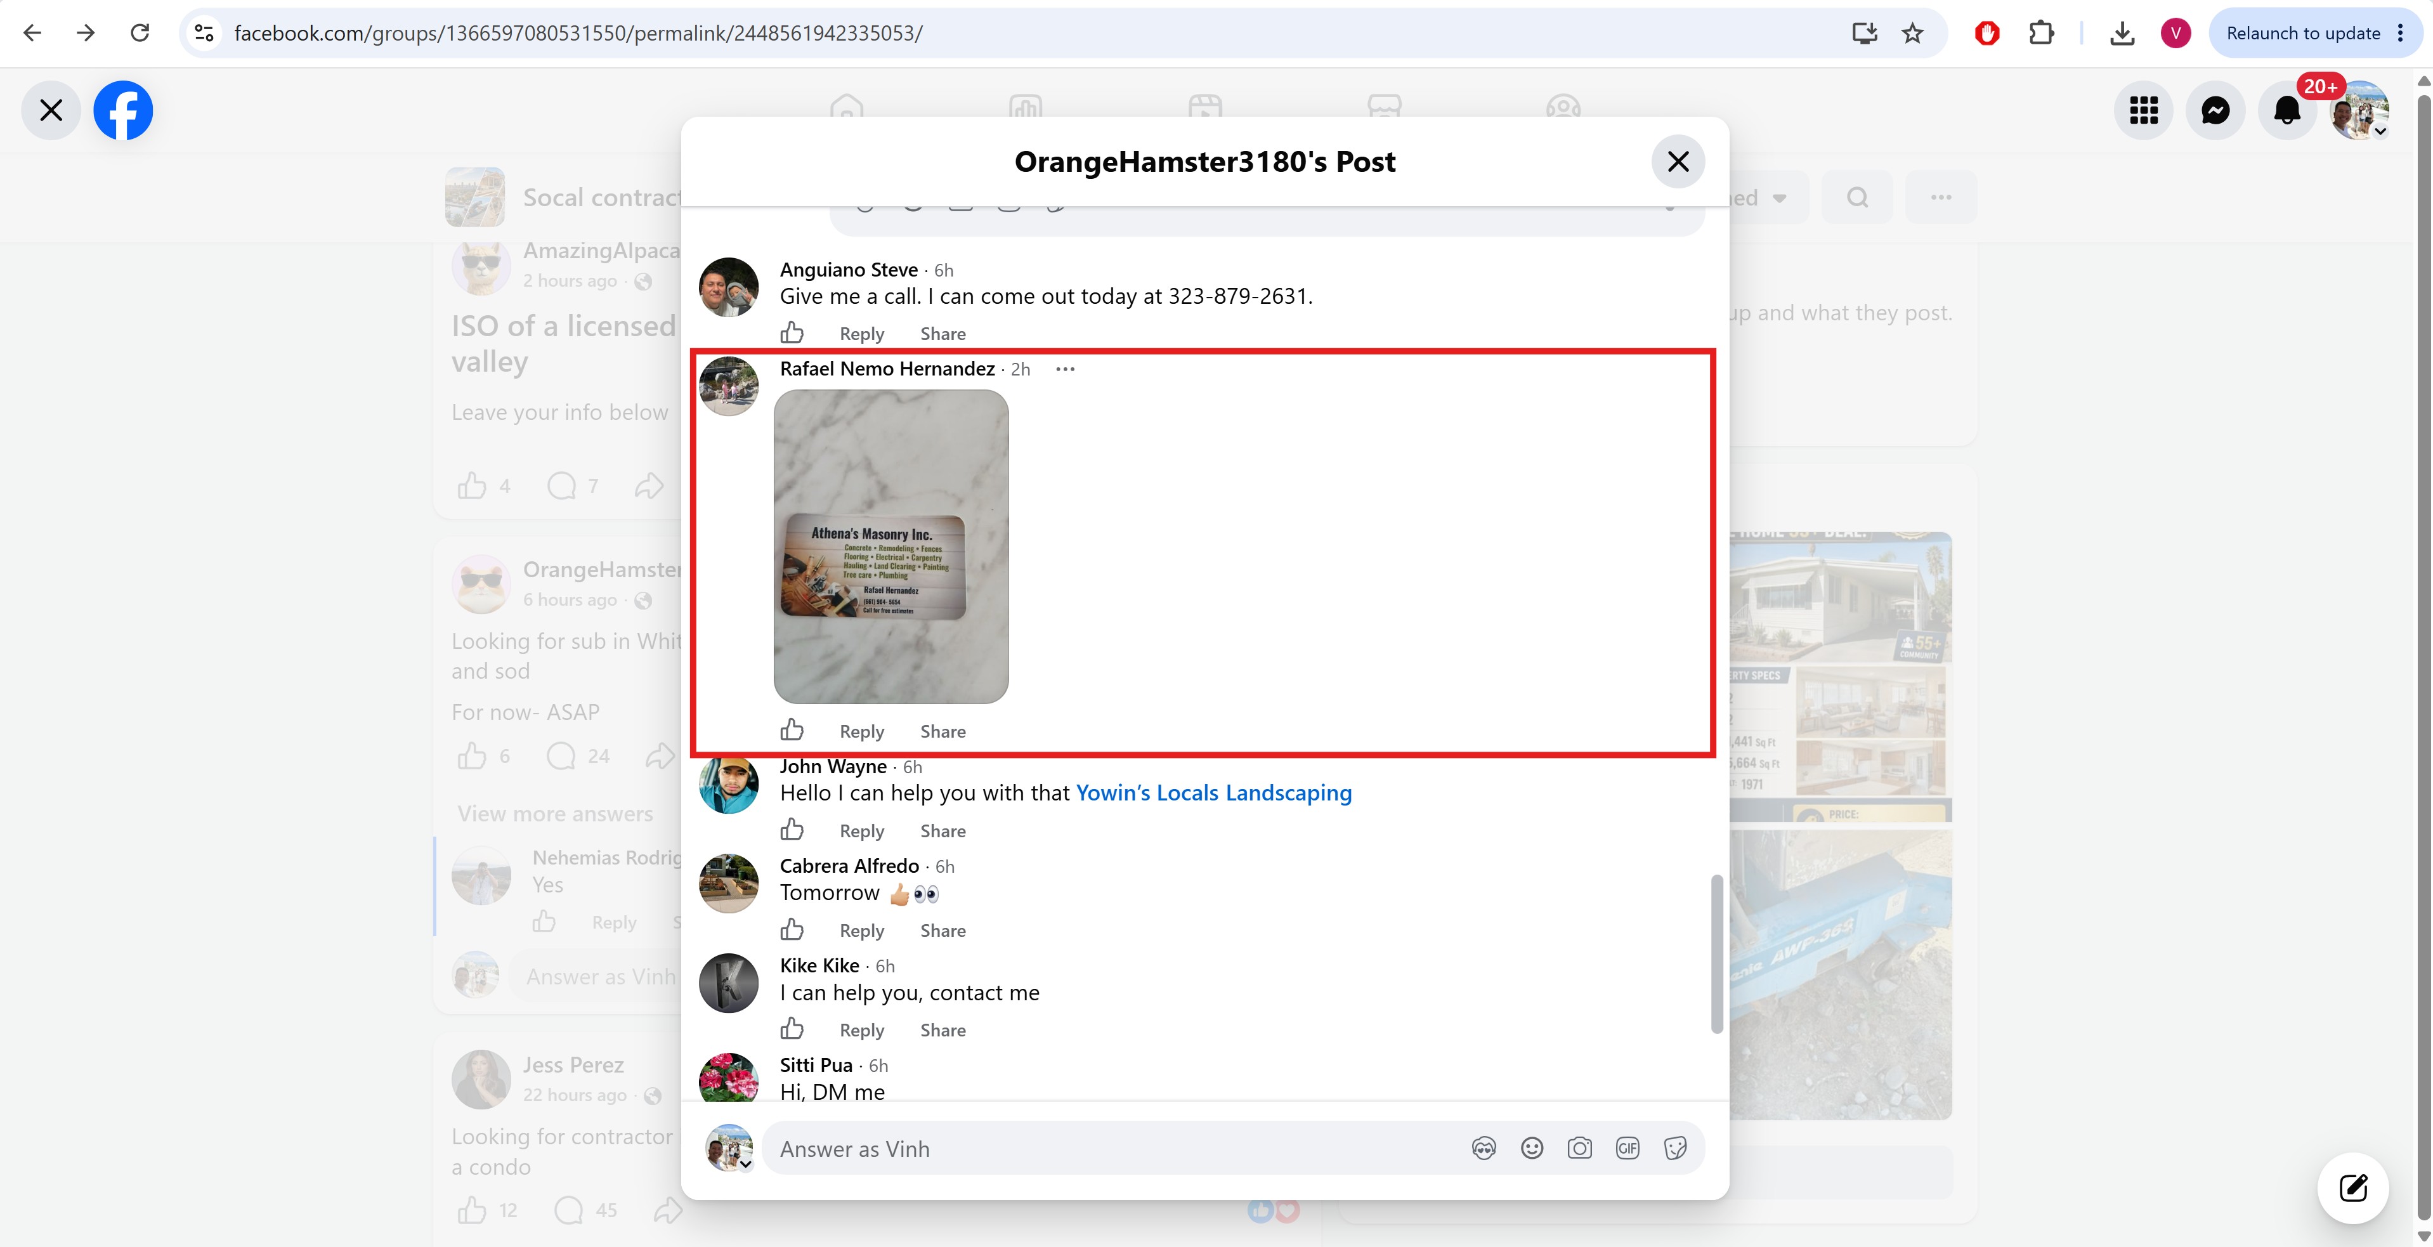
Task: Open Anguiano Steve's profile name
Action: click(x=849, y=270)
